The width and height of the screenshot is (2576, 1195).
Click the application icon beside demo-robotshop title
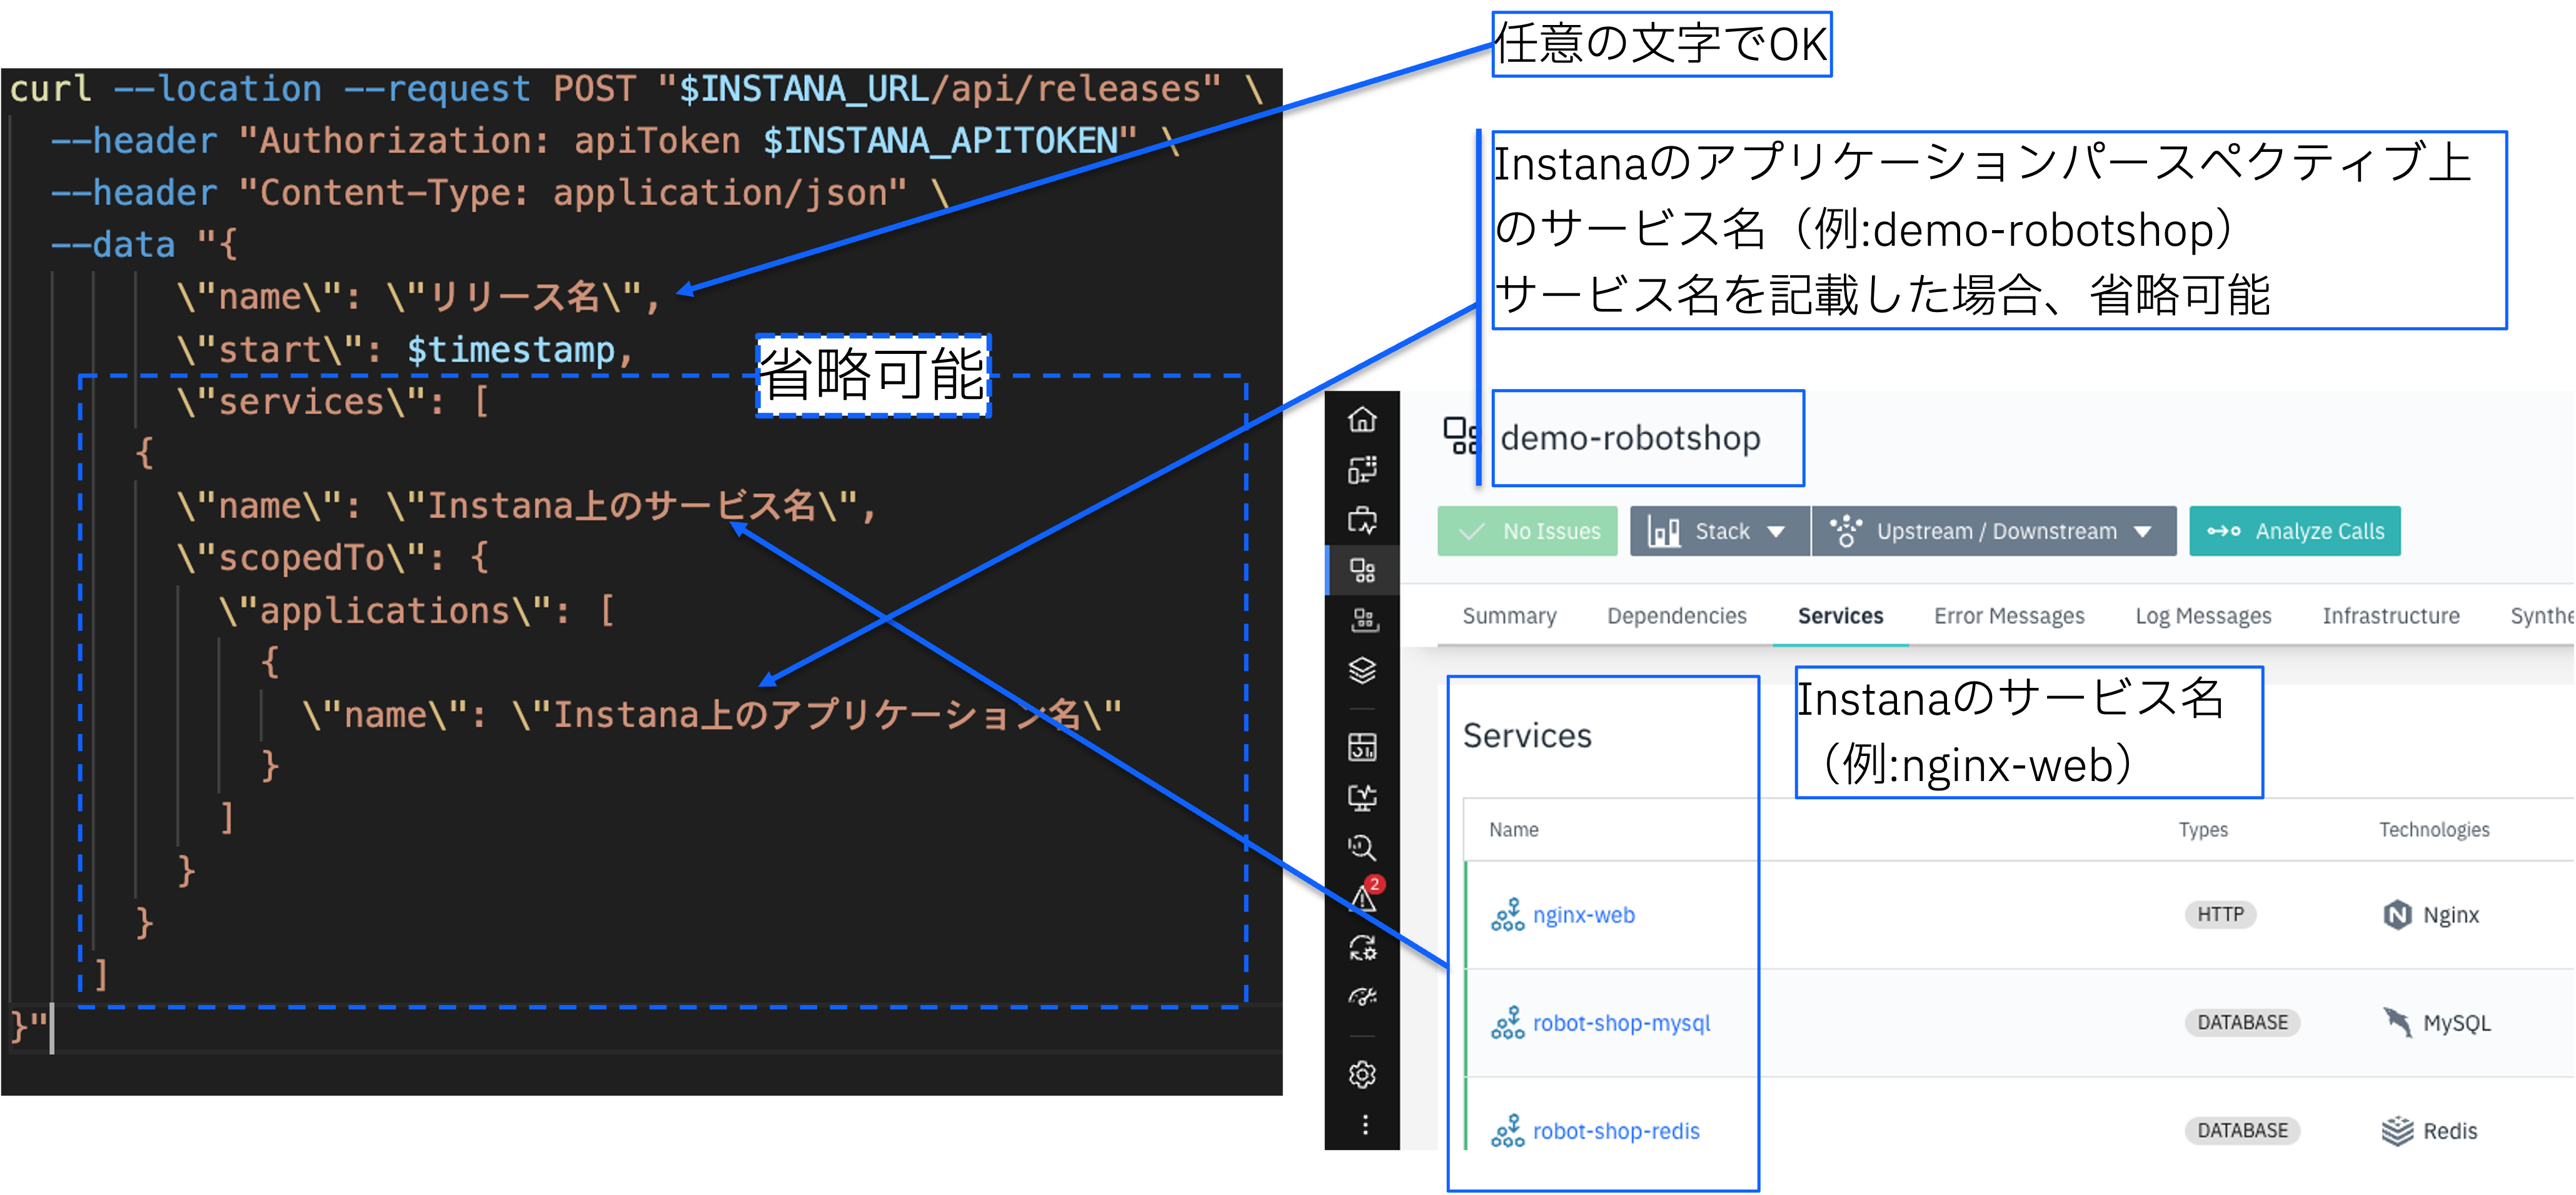[1461, 436]
